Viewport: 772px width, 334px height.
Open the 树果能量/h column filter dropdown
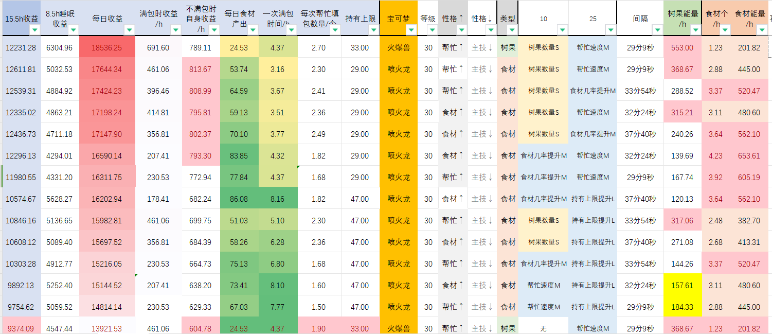coord(695,30)
